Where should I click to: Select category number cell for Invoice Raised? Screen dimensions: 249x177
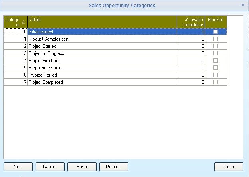point(15,75)
